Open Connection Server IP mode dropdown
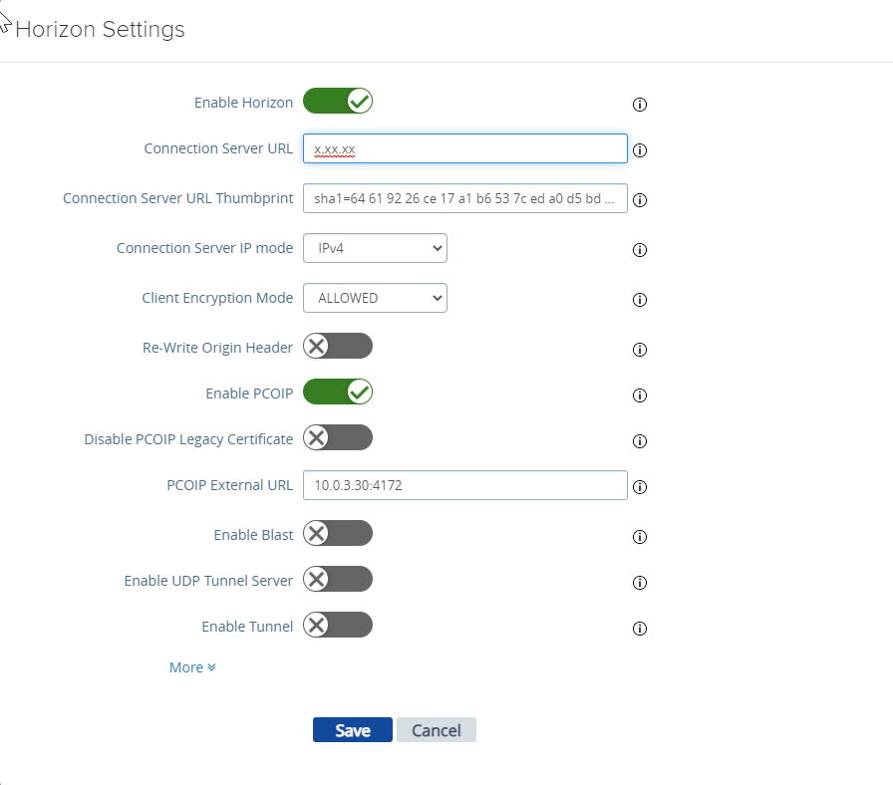Screen dimensions: 893x785 click(x=376, y=248)
